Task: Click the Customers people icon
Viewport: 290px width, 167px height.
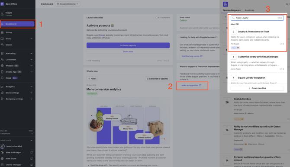Action: 2,60
